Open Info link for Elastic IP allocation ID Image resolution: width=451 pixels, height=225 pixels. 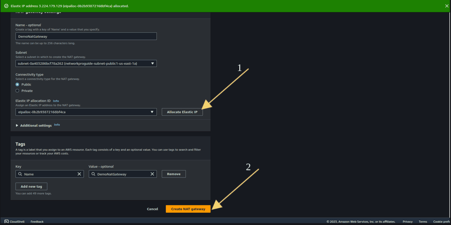coord(56,101)
